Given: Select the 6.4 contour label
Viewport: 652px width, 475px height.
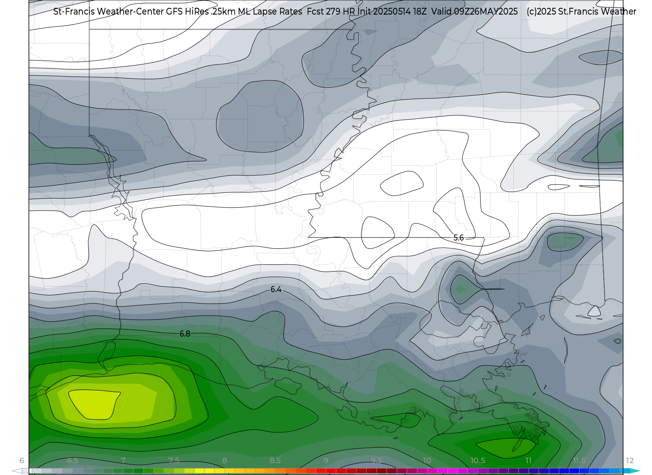Looking at the screenshot, I should tap(276, 289).
